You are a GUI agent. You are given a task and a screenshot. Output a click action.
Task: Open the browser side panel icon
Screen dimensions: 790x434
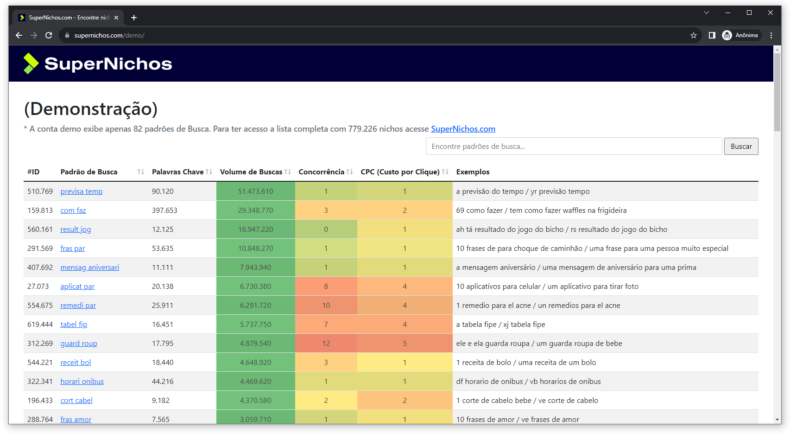click(x=712, y=35)
